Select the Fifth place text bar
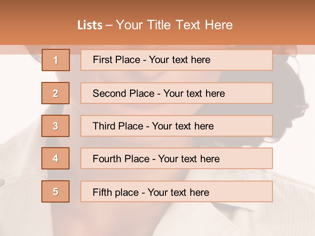This screenshot has height=236, width=315. point(177,191)
